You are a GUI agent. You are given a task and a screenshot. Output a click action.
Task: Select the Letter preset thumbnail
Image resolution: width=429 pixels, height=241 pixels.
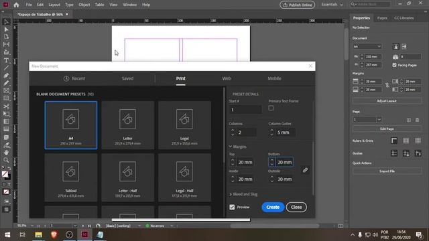128,125
